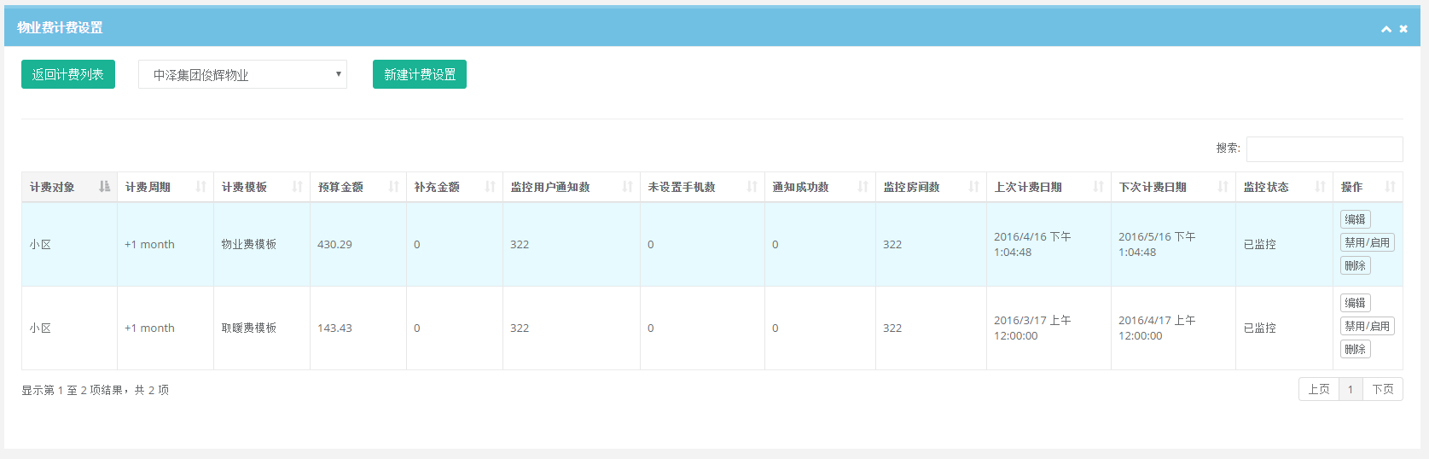Viewport: 1429px width, 459px height.
Task: Sort by 监控状态 column arrows
Action: (x=1321, y=187)
